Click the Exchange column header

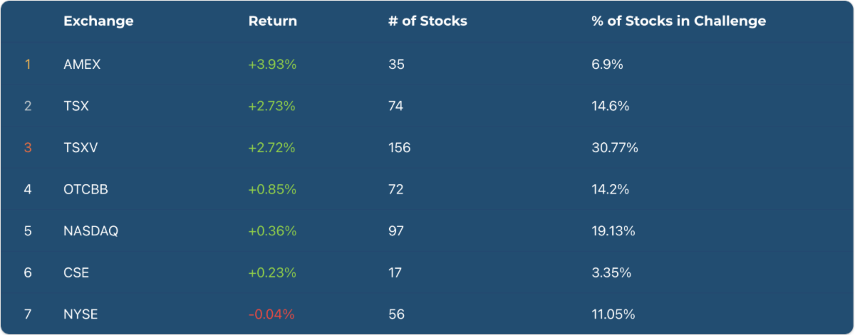click(98, 21)
